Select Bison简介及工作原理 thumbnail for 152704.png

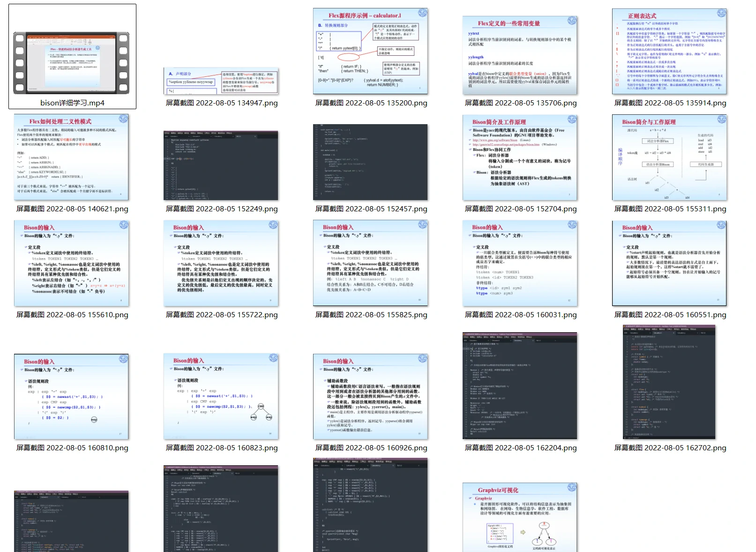tap(520, 157)
